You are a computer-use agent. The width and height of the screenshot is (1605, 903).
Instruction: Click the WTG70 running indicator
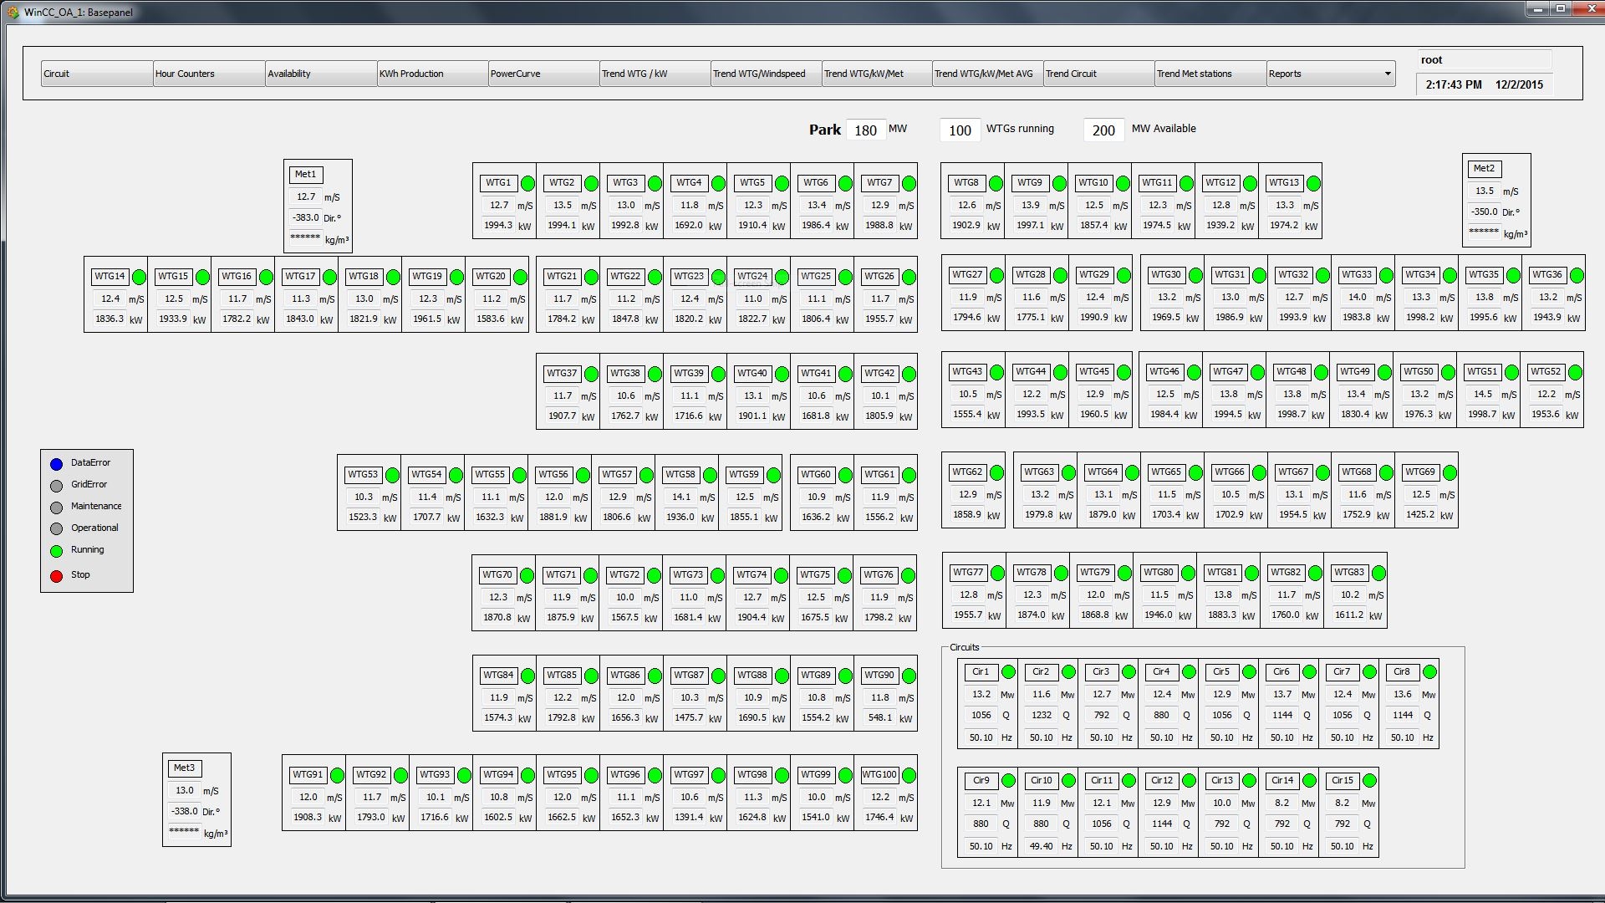pos(527,575)
